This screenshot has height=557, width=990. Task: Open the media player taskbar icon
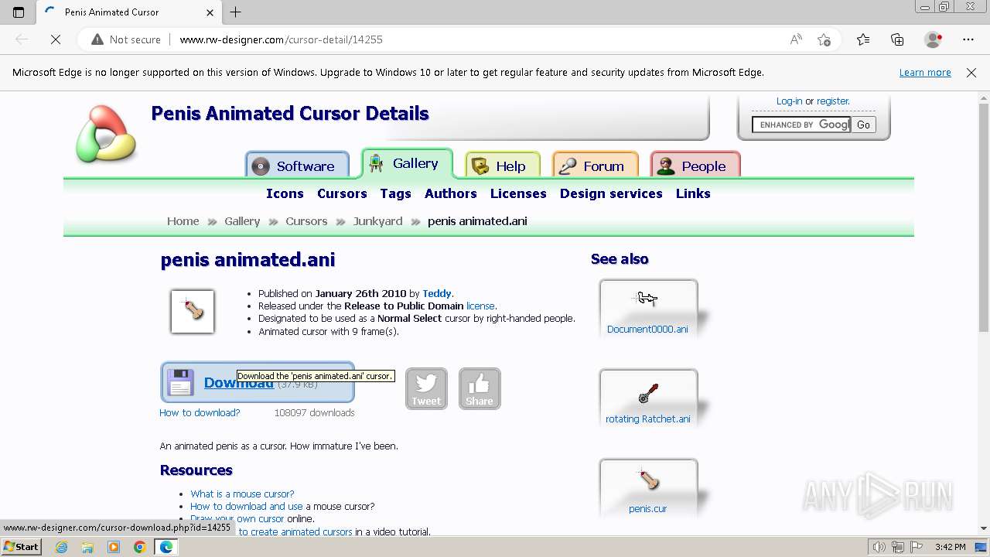point(114,547)
